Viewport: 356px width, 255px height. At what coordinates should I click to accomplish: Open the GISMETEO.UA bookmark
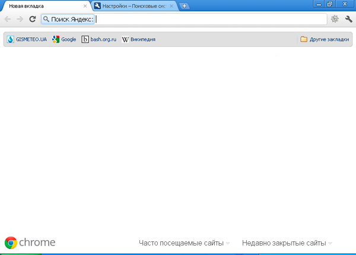[27, 39]
